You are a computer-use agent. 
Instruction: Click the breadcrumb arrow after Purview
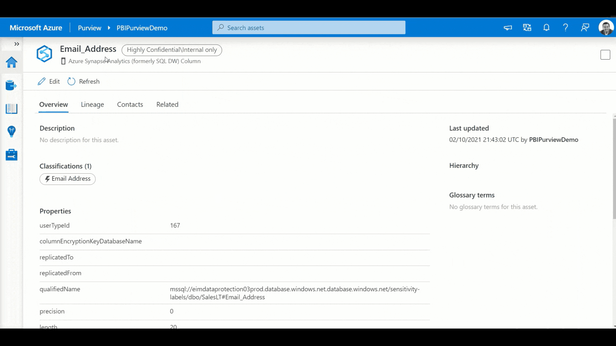(x=109, y=28)
